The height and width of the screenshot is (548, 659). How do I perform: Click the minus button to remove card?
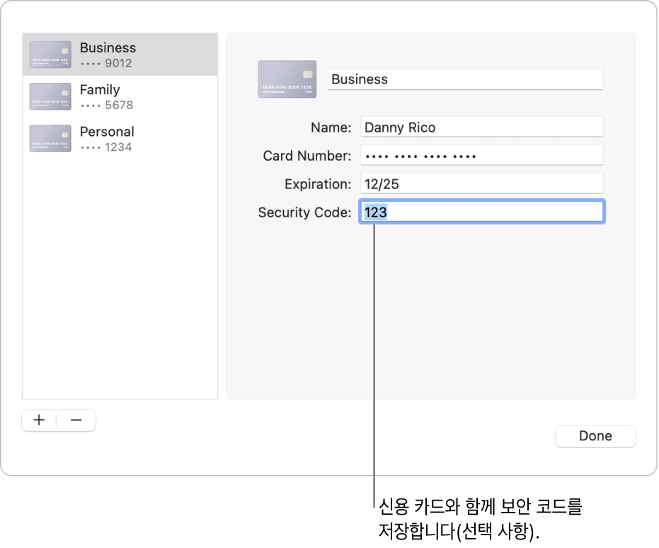pos(76,421)
